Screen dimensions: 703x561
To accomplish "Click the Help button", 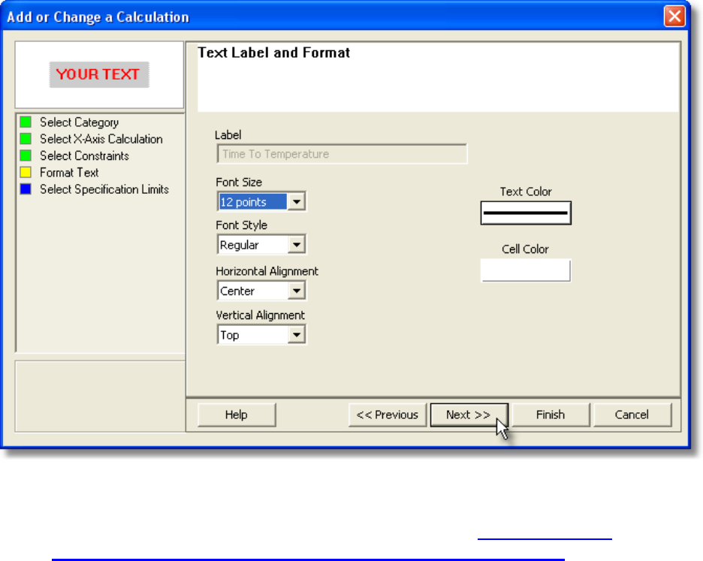I will (237, 415).
